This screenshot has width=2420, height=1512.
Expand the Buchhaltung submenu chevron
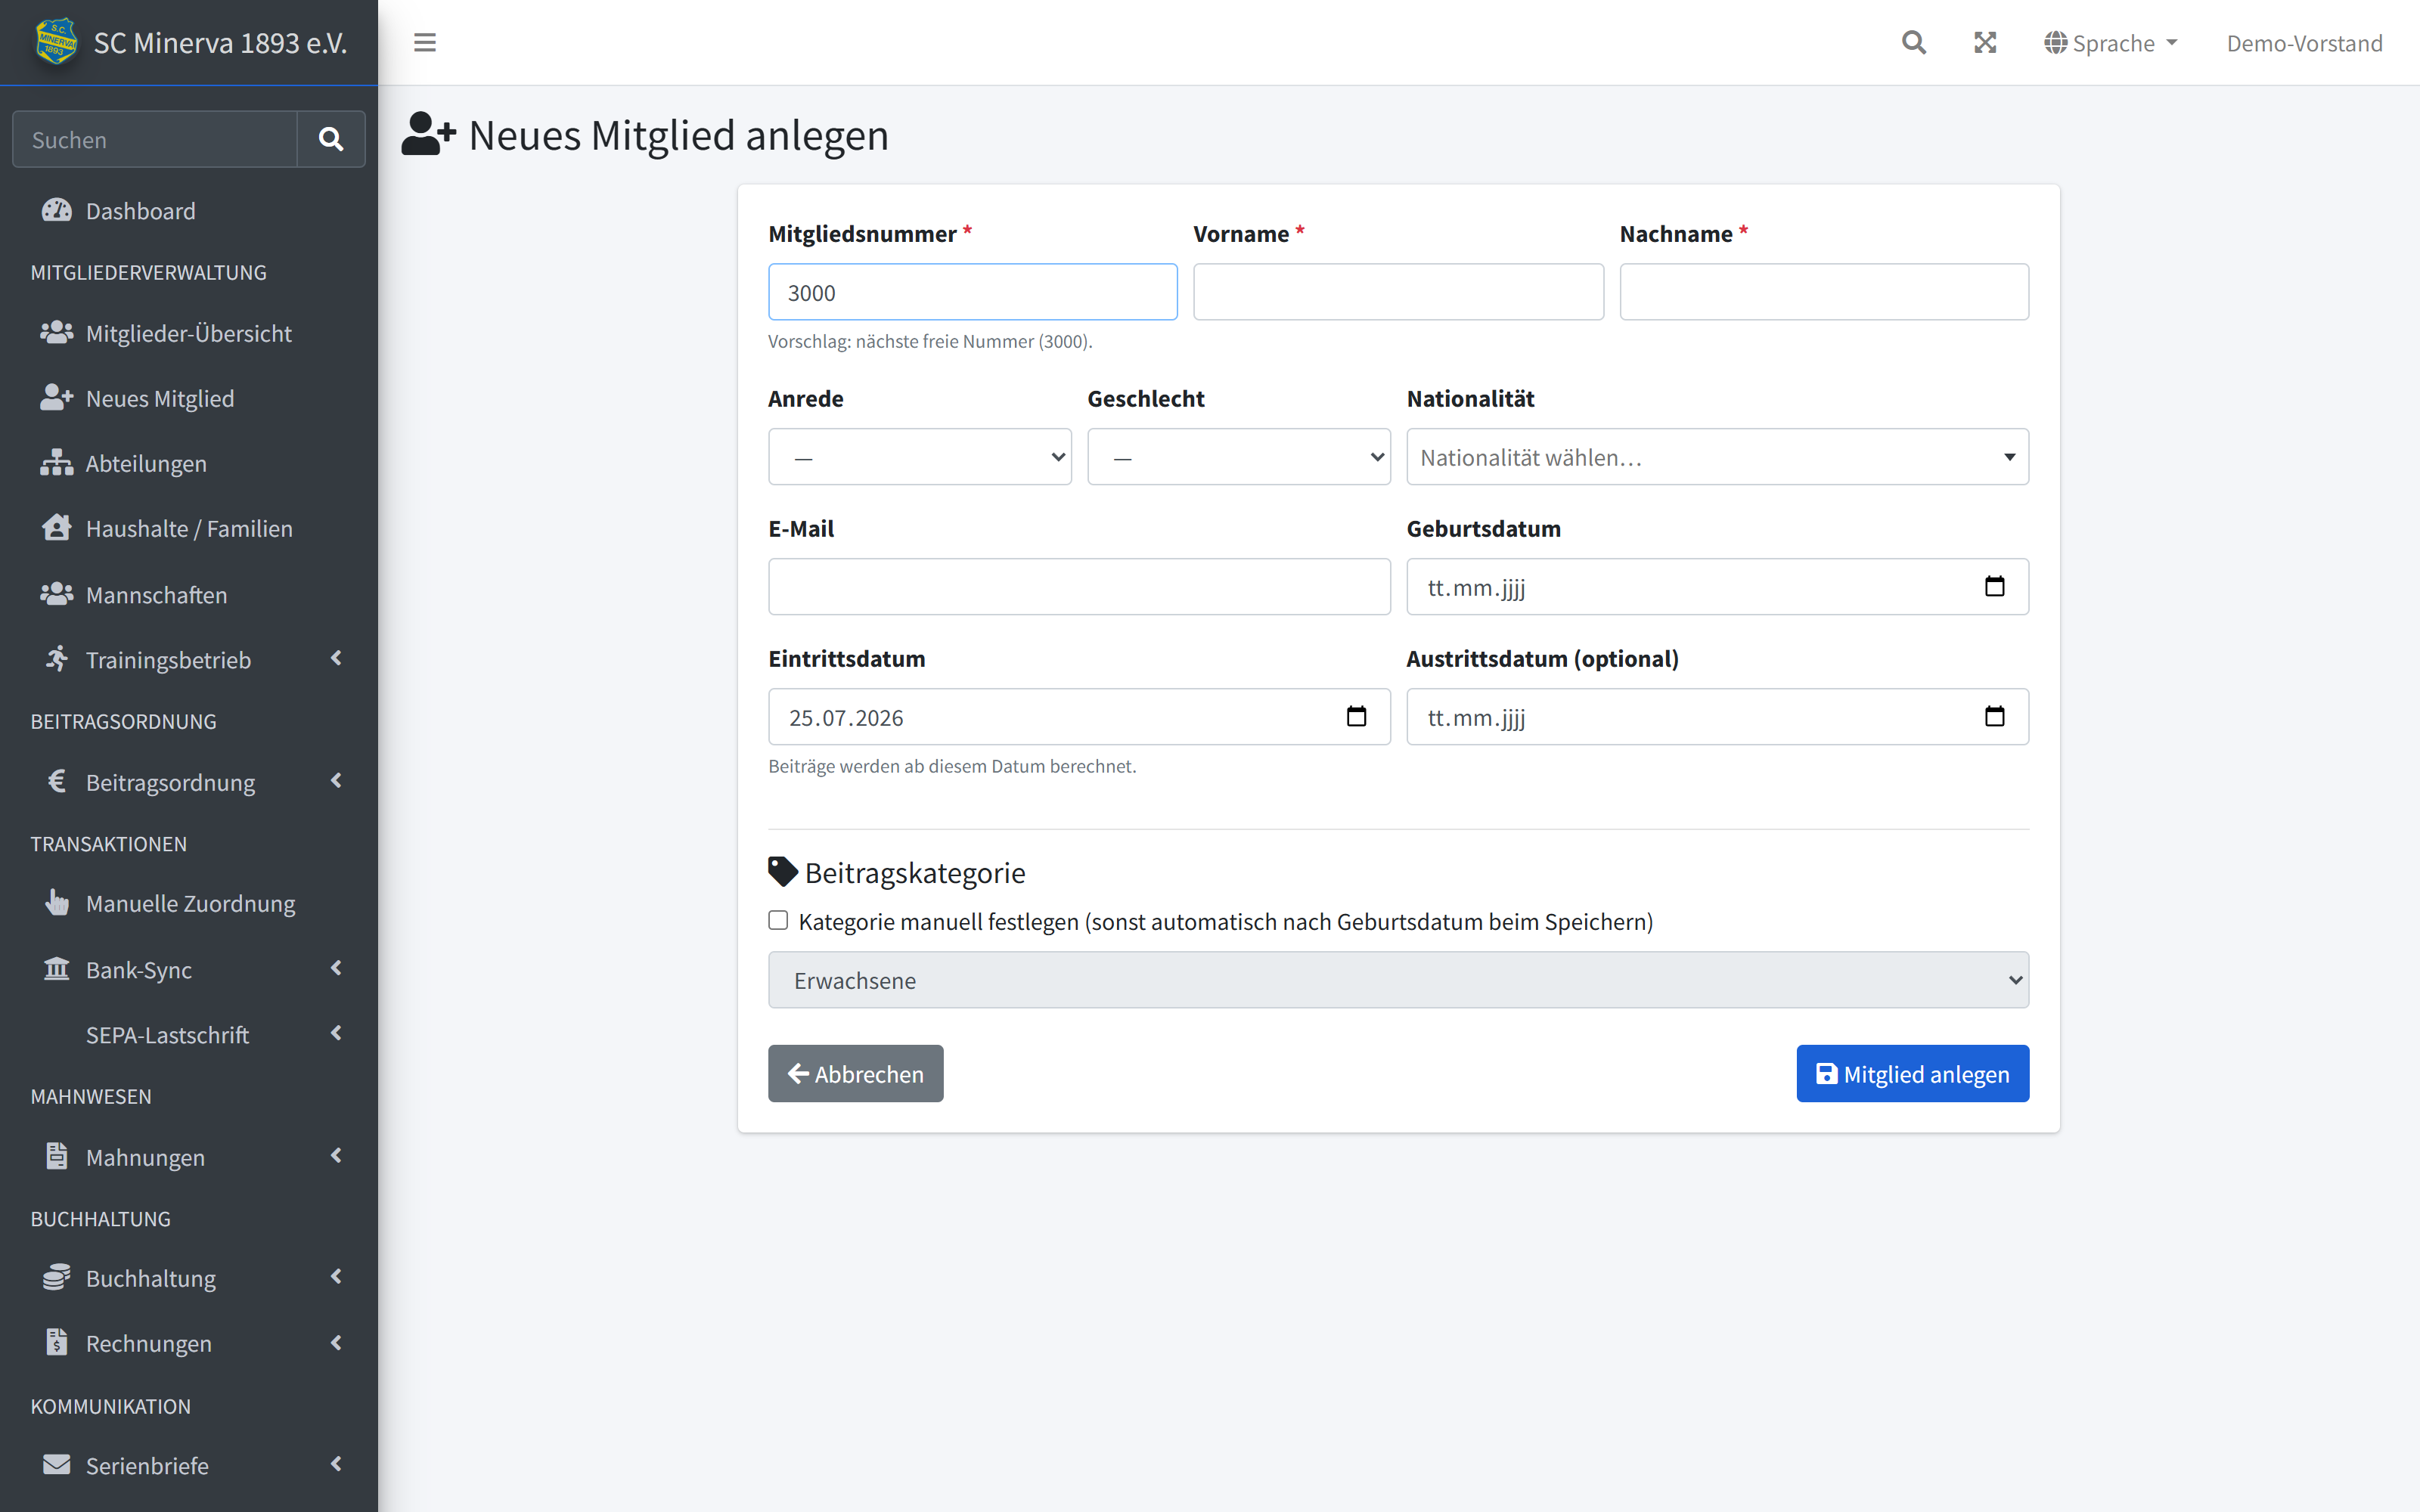[336, 1277]
